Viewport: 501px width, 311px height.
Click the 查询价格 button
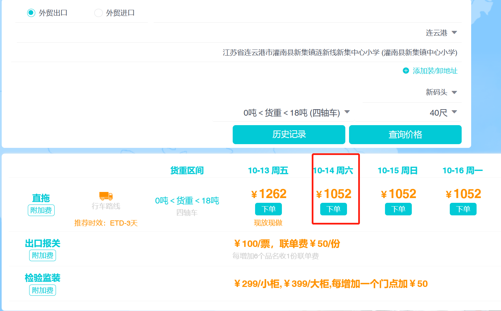point(405,135)
